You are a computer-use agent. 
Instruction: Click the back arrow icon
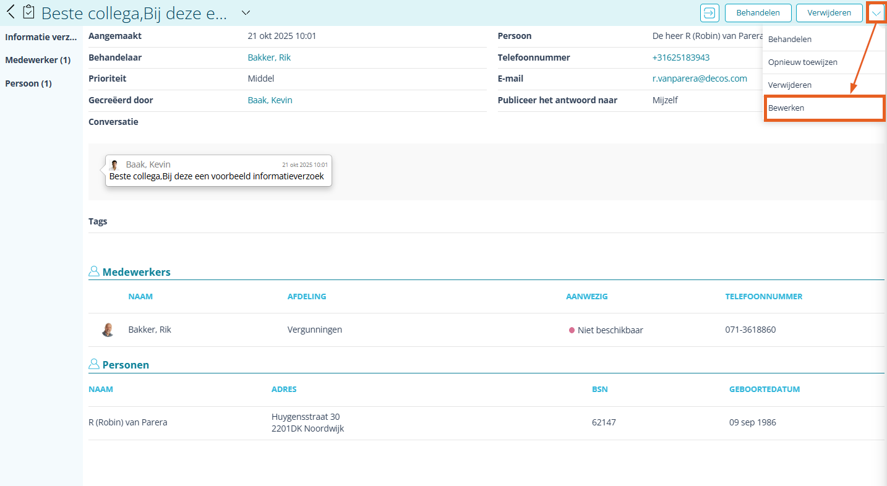pos(11,12)
